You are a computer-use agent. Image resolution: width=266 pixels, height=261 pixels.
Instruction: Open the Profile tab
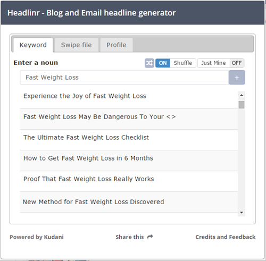(117, 45)
